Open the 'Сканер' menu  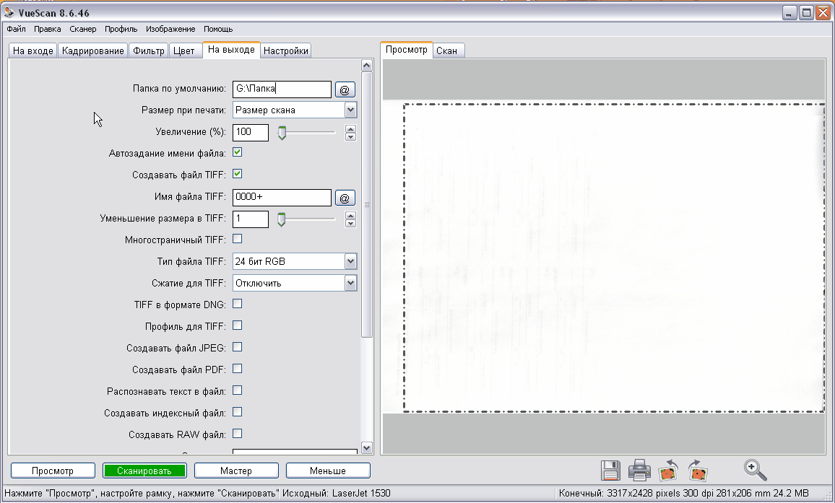pyautogui.click(x=83, y=30)
